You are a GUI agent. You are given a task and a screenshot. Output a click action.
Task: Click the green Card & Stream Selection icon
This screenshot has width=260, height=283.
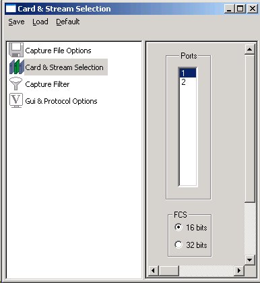click(x=17, y=67)
